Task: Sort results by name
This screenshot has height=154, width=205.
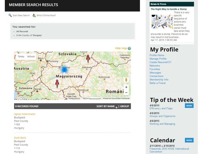Action: [x=105, y=106]
